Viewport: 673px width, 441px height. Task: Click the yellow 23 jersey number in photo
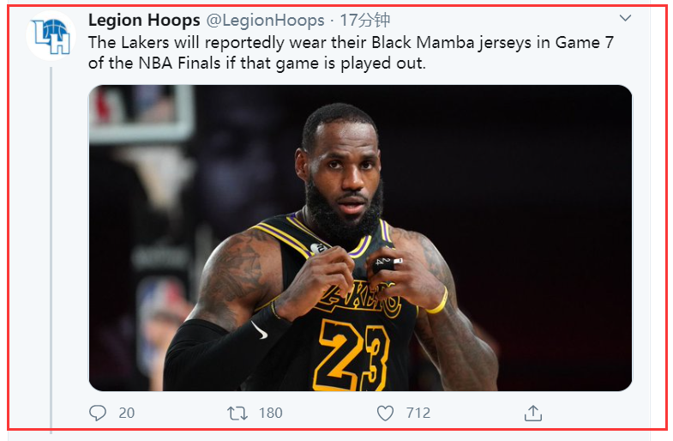(x=353, y=354)
